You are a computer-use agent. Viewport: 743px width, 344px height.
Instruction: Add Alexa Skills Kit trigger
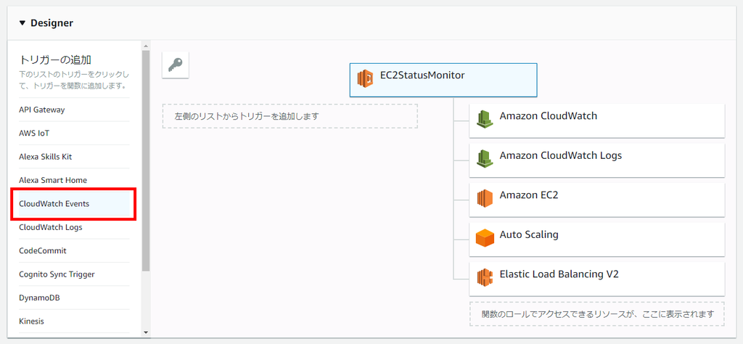pos(46,157)
